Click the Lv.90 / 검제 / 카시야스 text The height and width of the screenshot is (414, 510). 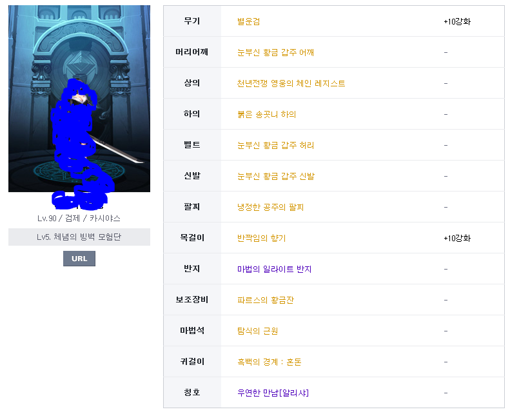coord(79,218)
